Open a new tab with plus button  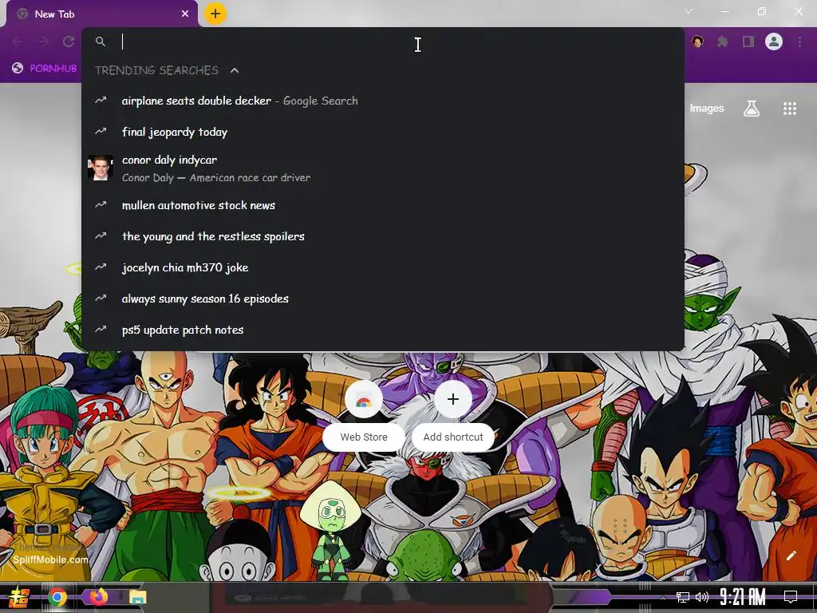(x=215, y=14)
